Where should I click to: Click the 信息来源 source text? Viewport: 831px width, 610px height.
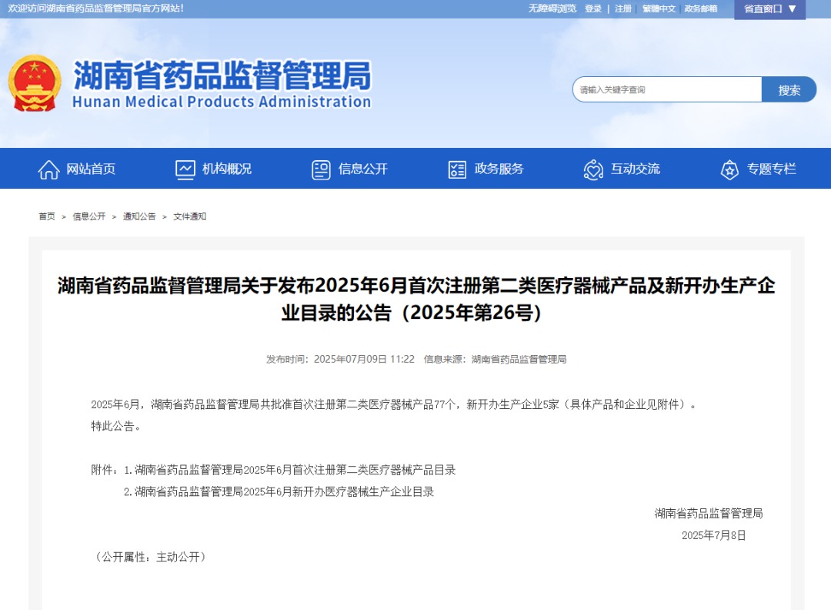click(x=495, y=360)
